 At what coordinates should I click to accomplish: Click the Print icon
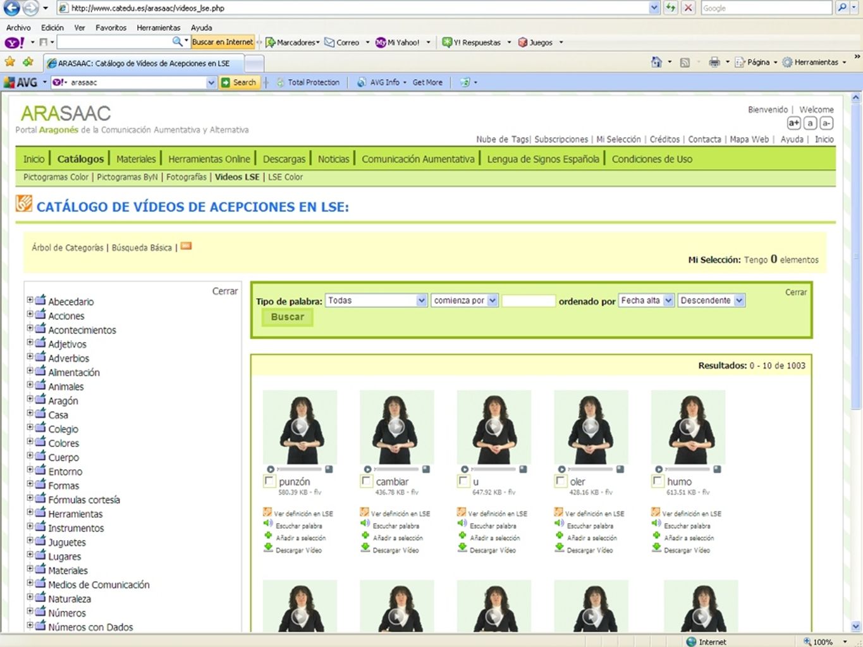click(714, 62)
